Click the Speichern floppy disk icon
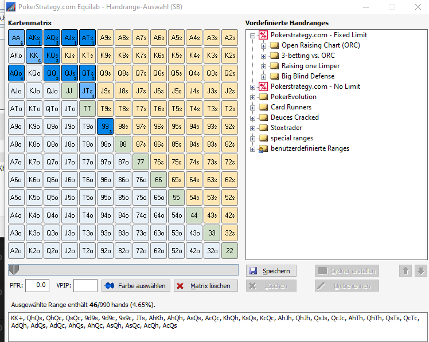This screenshot has height=342, width=429. [x=253, y=271]
